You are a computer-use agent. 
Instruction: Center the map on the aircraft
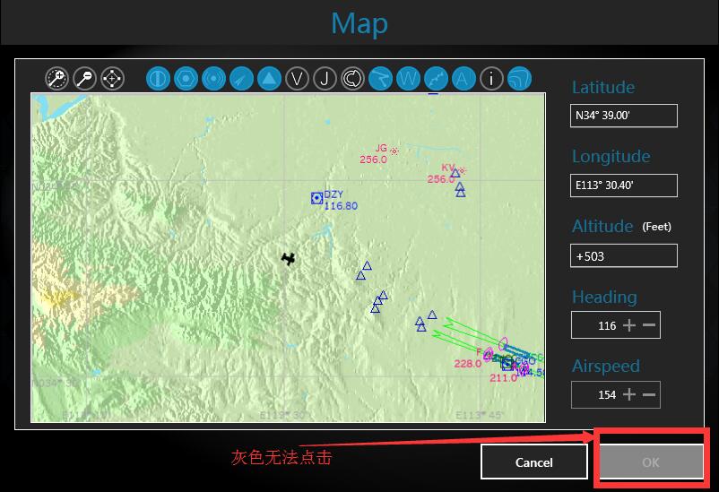tap(113, 79)
